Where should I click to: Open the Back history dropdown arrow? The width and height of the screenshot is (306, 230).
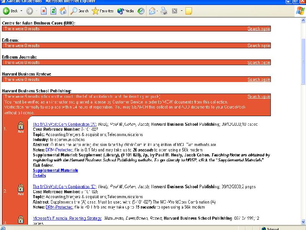[21, 11]
